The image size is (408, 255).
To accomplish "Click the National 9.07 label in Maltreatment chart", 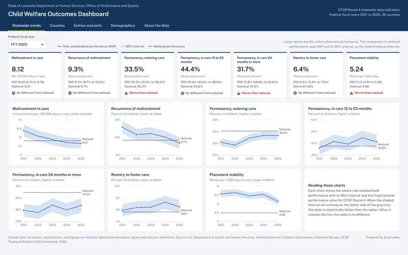I will 88,141.
